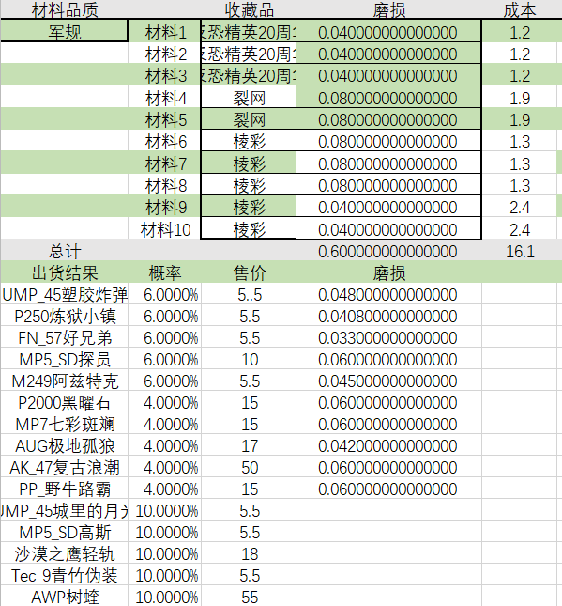Select the UMP_45塑胶炸弹 row name
This screenshot has height=606, width=562.
pyautogui.click(x=64, y=294)
